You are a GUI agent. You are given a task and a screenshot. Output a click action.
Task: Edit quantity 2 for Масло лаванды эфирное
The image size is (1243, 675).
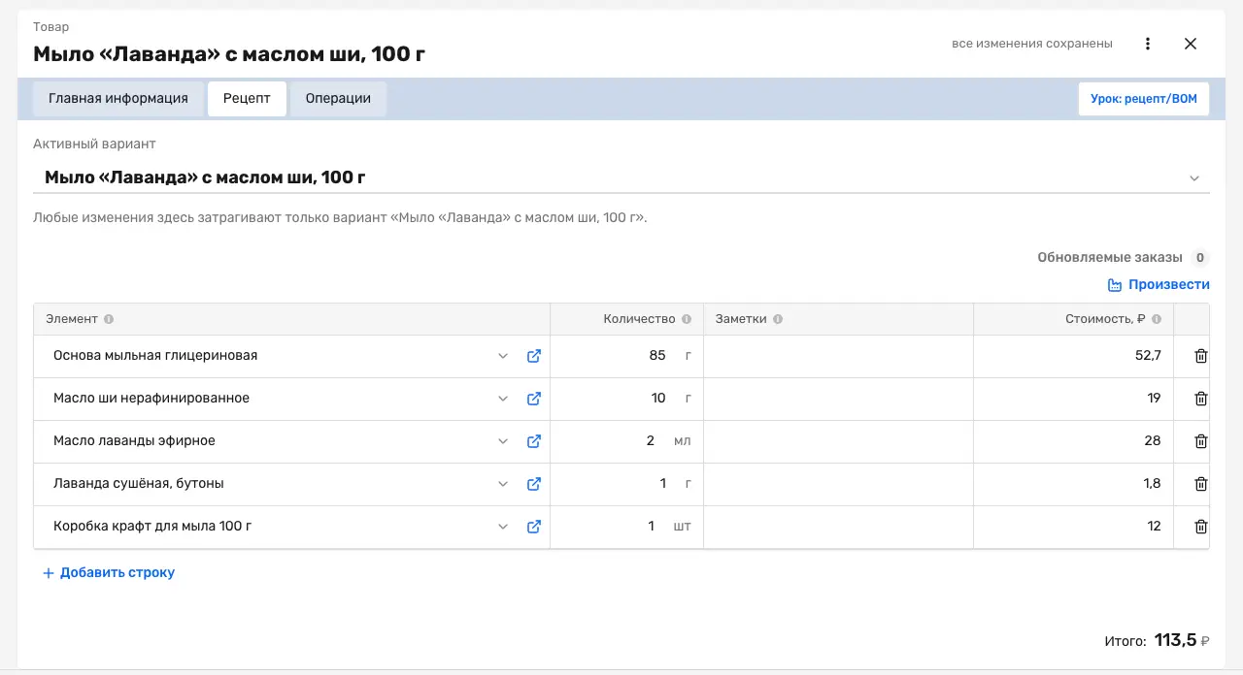[626, 441]
